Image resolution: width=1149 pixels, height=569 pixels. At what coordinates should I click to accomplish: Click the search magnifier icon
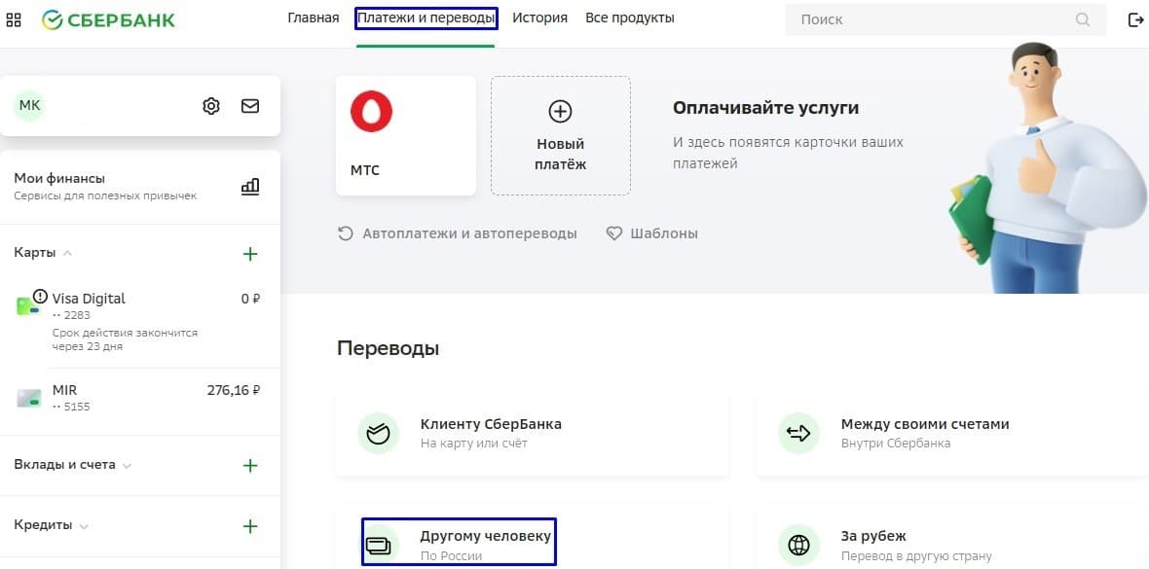[x=1083, y=19]
